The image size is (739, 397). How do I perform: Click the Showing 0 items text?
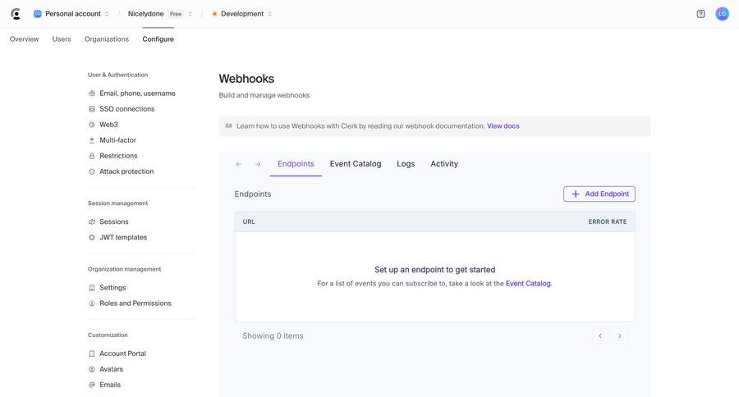[x=273, y=335]
